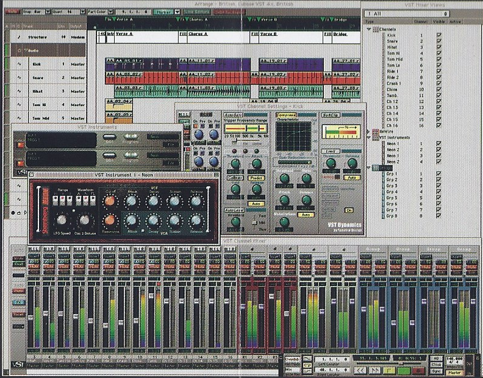This screenshot has height=378, width=483.
Task: Collapse the VST Instruments tree node
Action: 368,137
